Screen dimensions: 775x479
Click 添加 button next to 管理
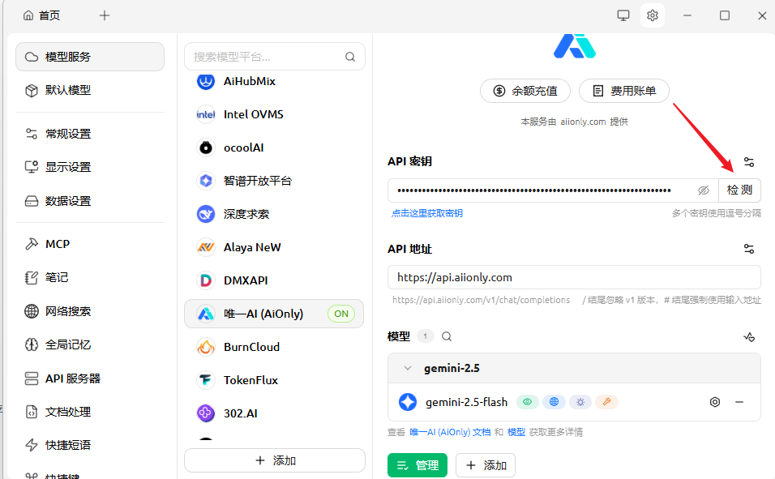point(486,465)
